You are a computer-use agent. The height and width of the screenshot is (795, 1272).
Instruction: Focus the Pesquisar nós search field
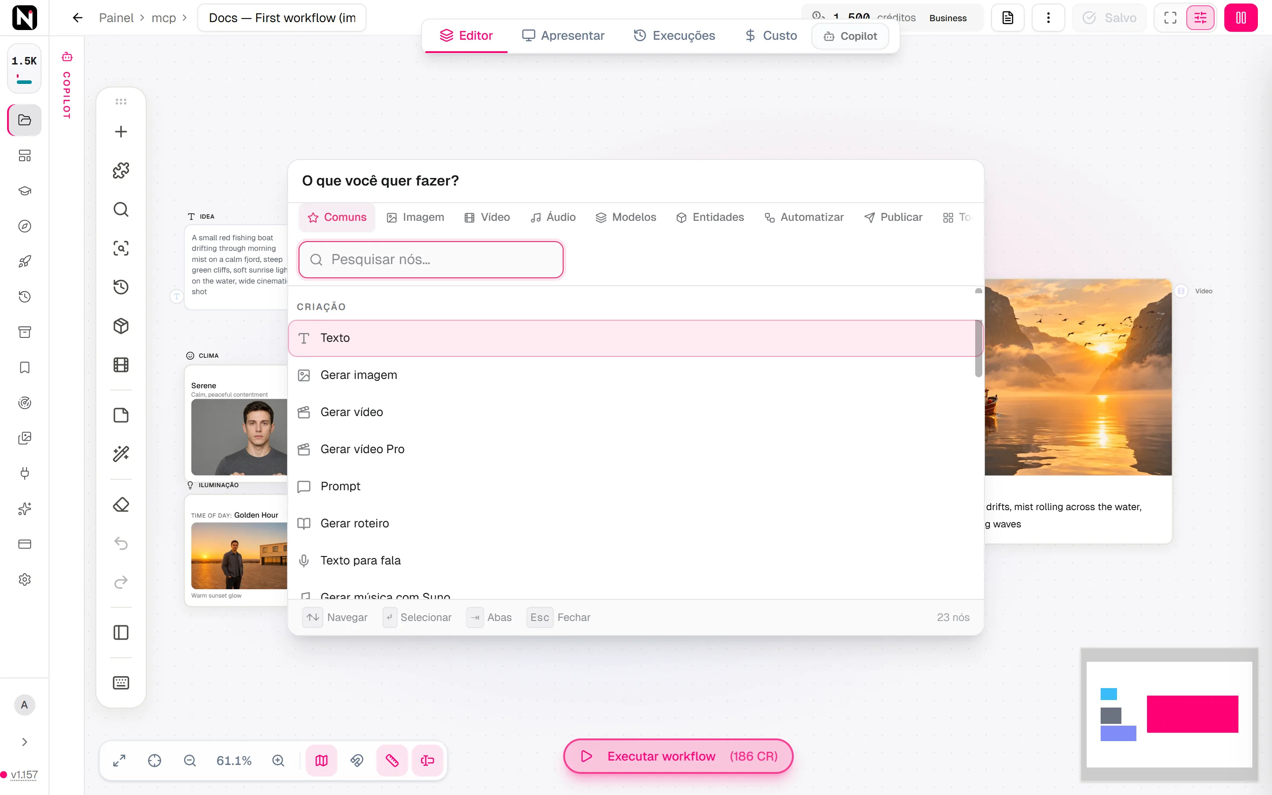(x=431, y=260)
